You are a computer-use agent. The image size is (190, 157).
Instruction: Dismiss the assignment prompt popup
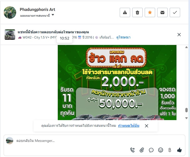pos(147,126)
